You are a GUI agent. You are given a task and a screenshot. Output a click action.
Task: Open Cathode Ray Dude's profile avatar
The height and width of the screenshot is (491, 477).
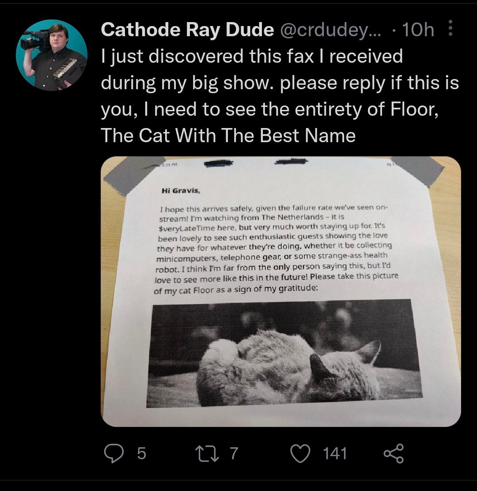tap(51, 55)
